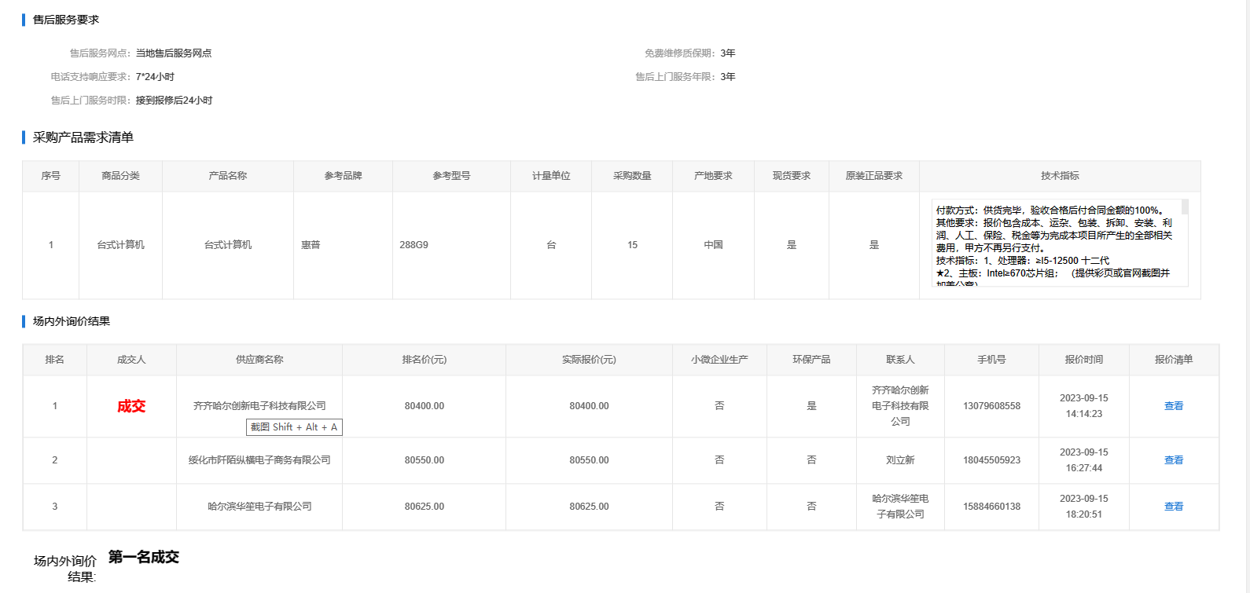
Task: Click the 排名价(元) column header
Action: (424, 360)
